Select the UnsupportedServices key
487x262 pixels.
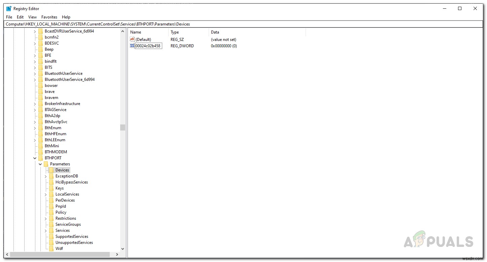pos(74,243)
